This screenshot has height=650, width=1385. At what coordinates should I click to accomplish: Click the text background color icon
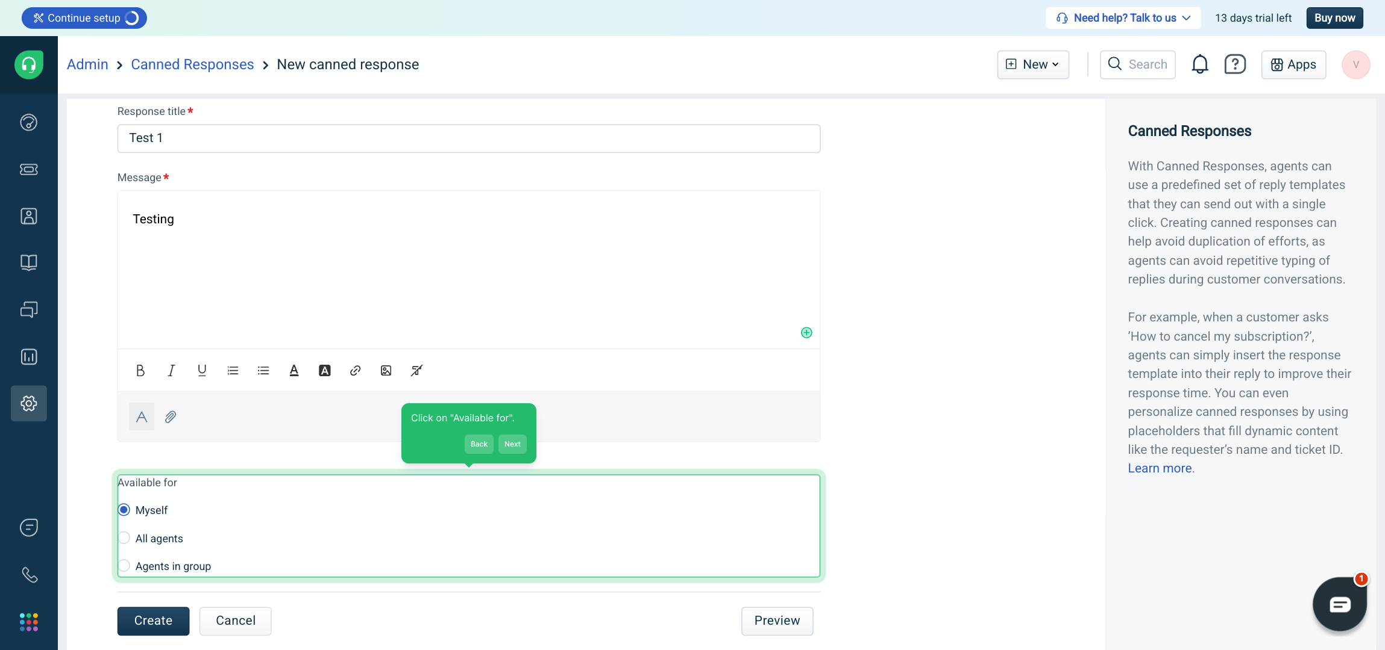(324, 371)
